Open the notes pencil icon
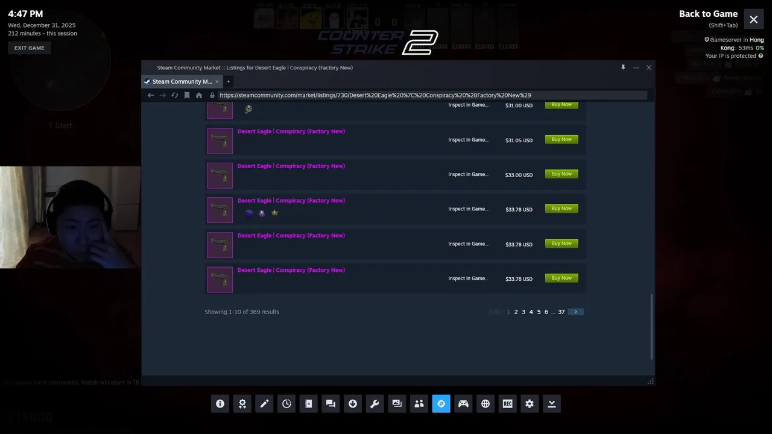The width and height of the screenshot is (772, 434). (x=264, y=404)
